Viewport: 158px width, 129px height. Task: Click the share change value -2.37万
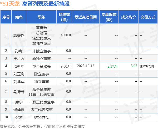[x=112, y=66]
